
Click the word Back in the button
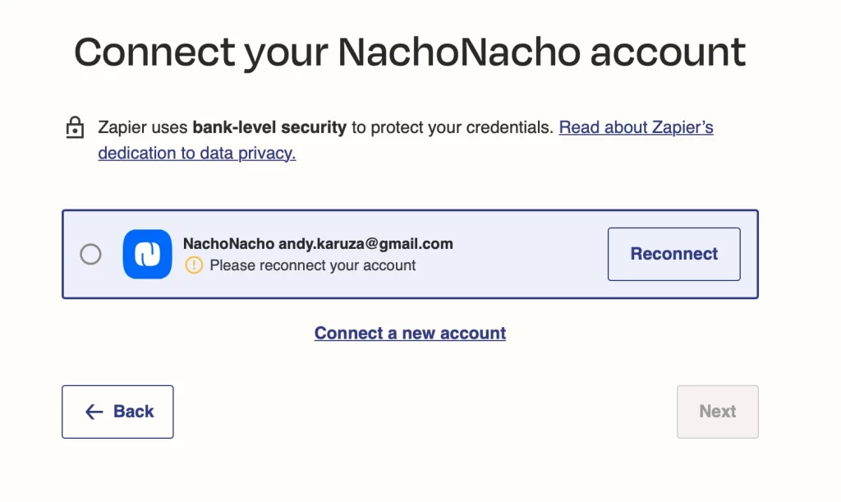pyautogui.click(x=134, y=412)
